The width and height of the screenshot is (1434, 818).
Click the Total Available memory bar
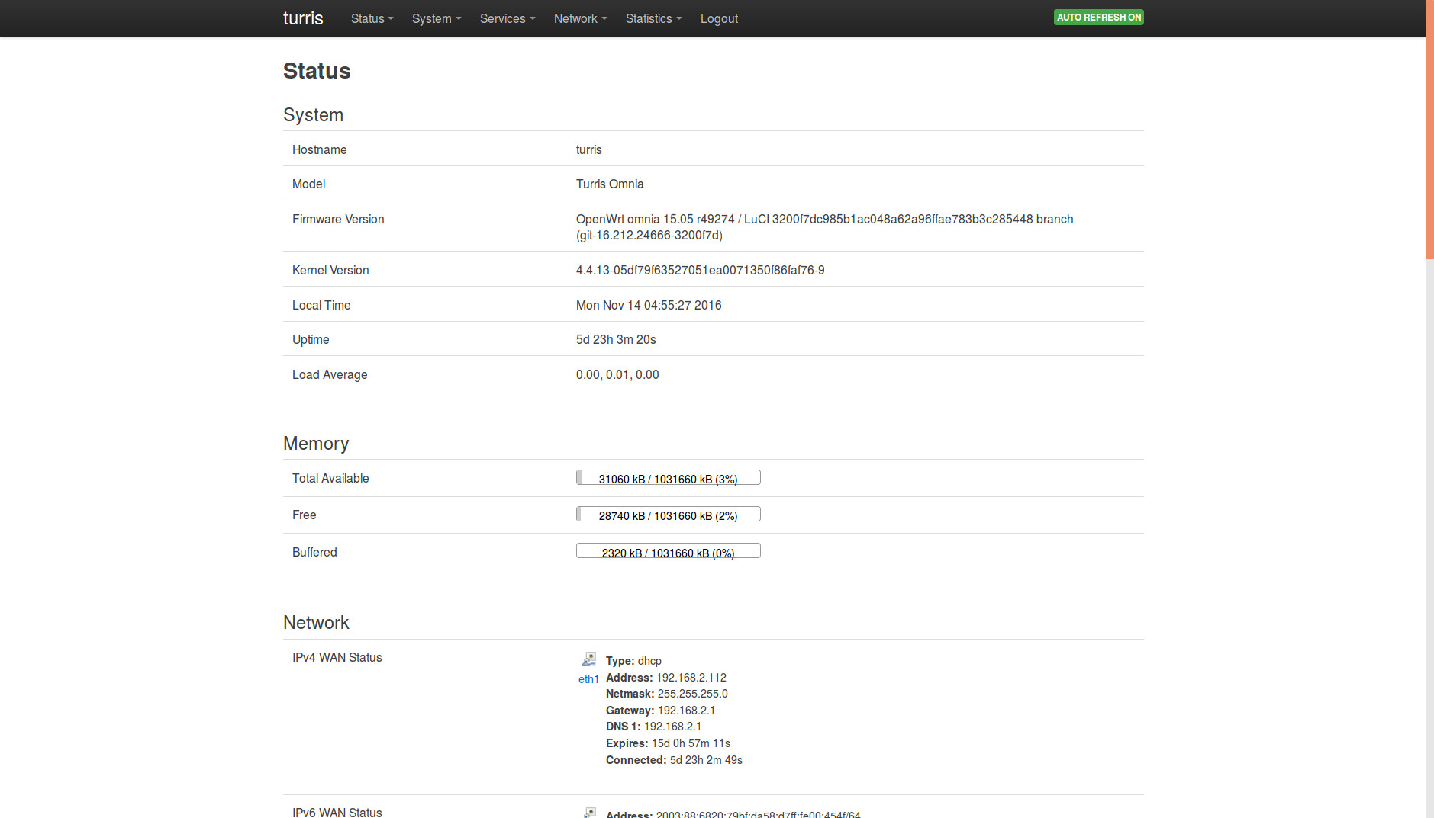click(668, 477)
